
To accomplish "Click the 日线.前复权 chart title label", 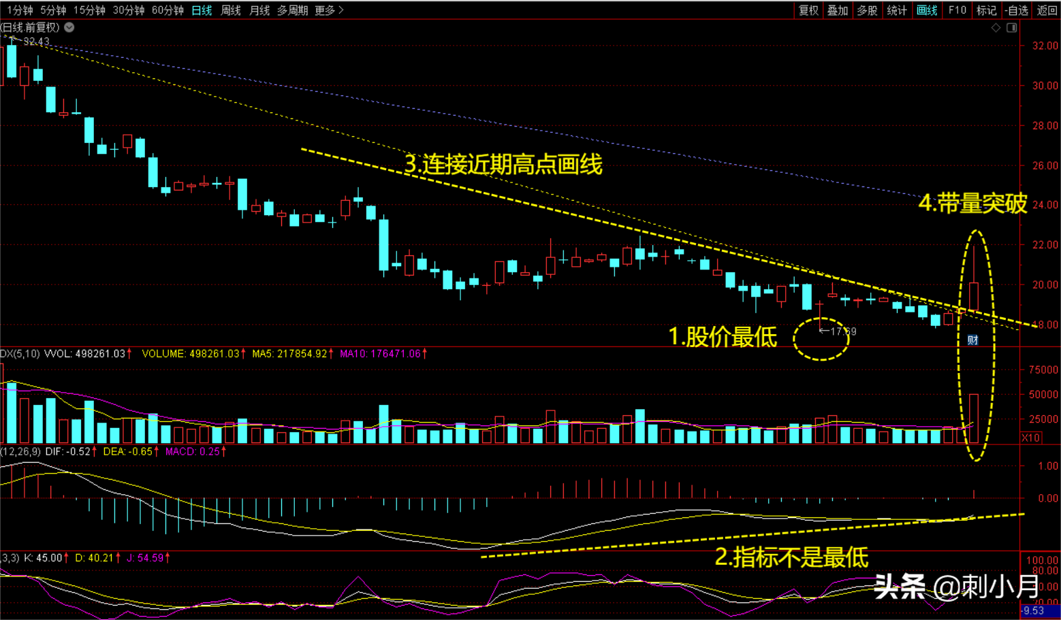I will tap(30, 28).
